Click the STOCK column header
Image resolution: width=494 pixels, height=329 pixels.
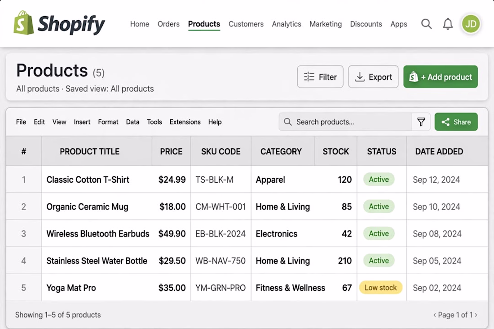pos(336,151)
